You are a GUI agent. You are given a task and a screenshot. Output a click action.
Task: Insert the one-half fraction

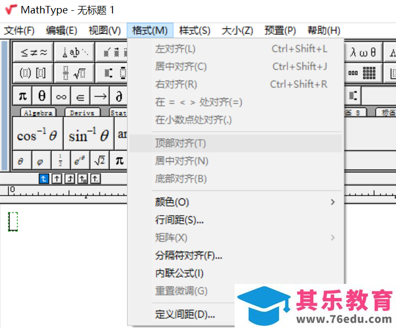pos(61,160)
